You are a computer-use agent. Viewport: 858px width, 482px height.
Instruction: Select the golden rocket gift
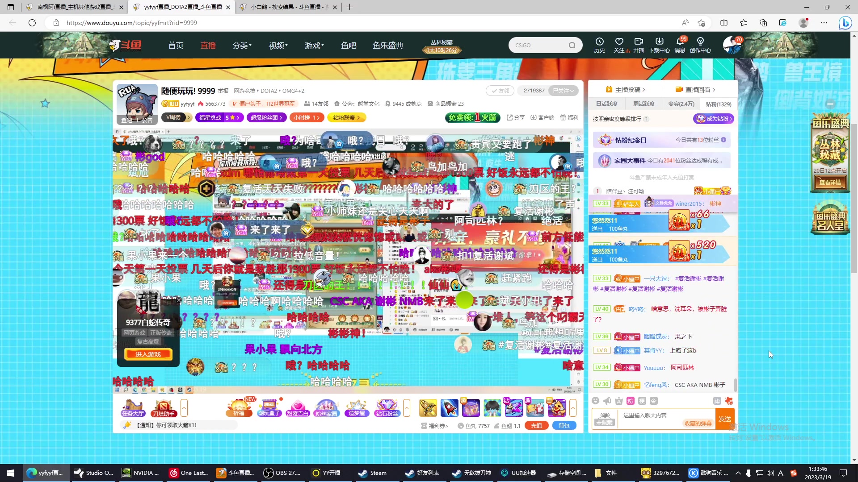point(428,408)
